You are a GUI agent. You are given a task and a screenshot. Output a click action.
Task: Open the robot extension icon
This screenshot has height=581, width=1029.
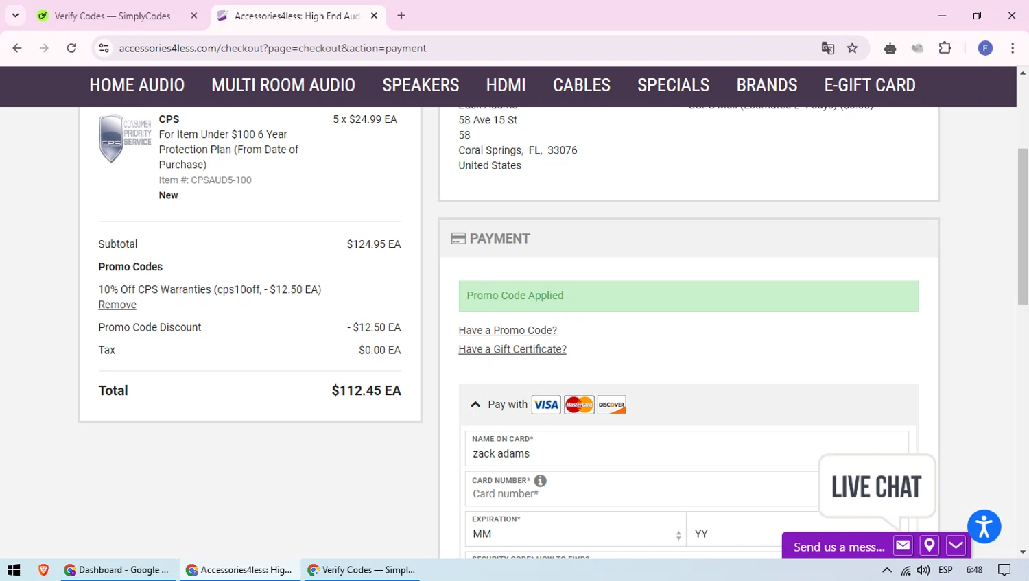click(890, 48)
